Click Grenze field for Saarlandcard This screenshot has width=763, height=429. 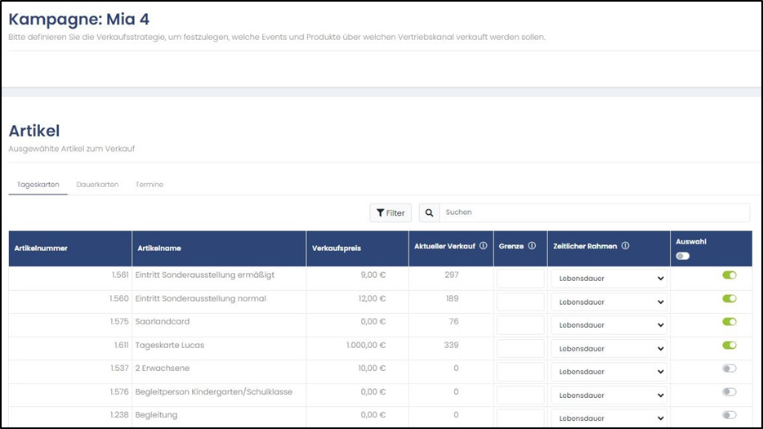(520, 324)
